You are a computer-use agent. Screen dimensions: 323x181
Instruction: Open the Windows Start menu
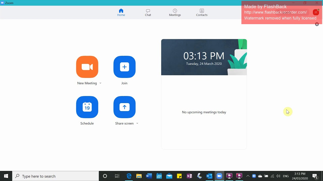(x=6, y=176)
